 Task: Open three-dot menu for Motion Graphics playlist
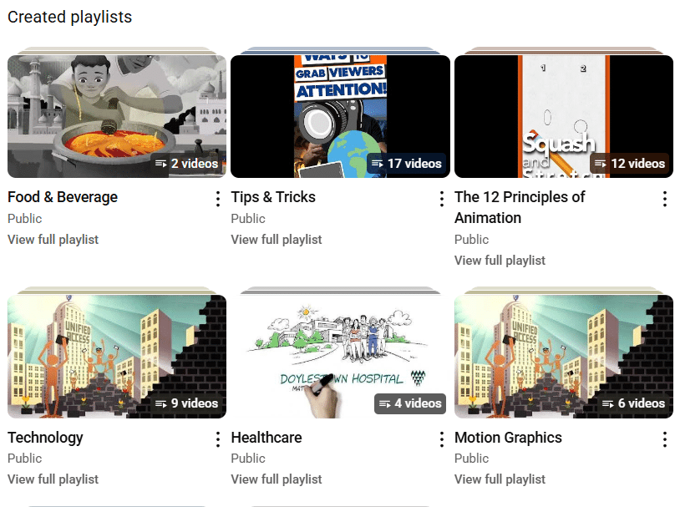[665, 439]
